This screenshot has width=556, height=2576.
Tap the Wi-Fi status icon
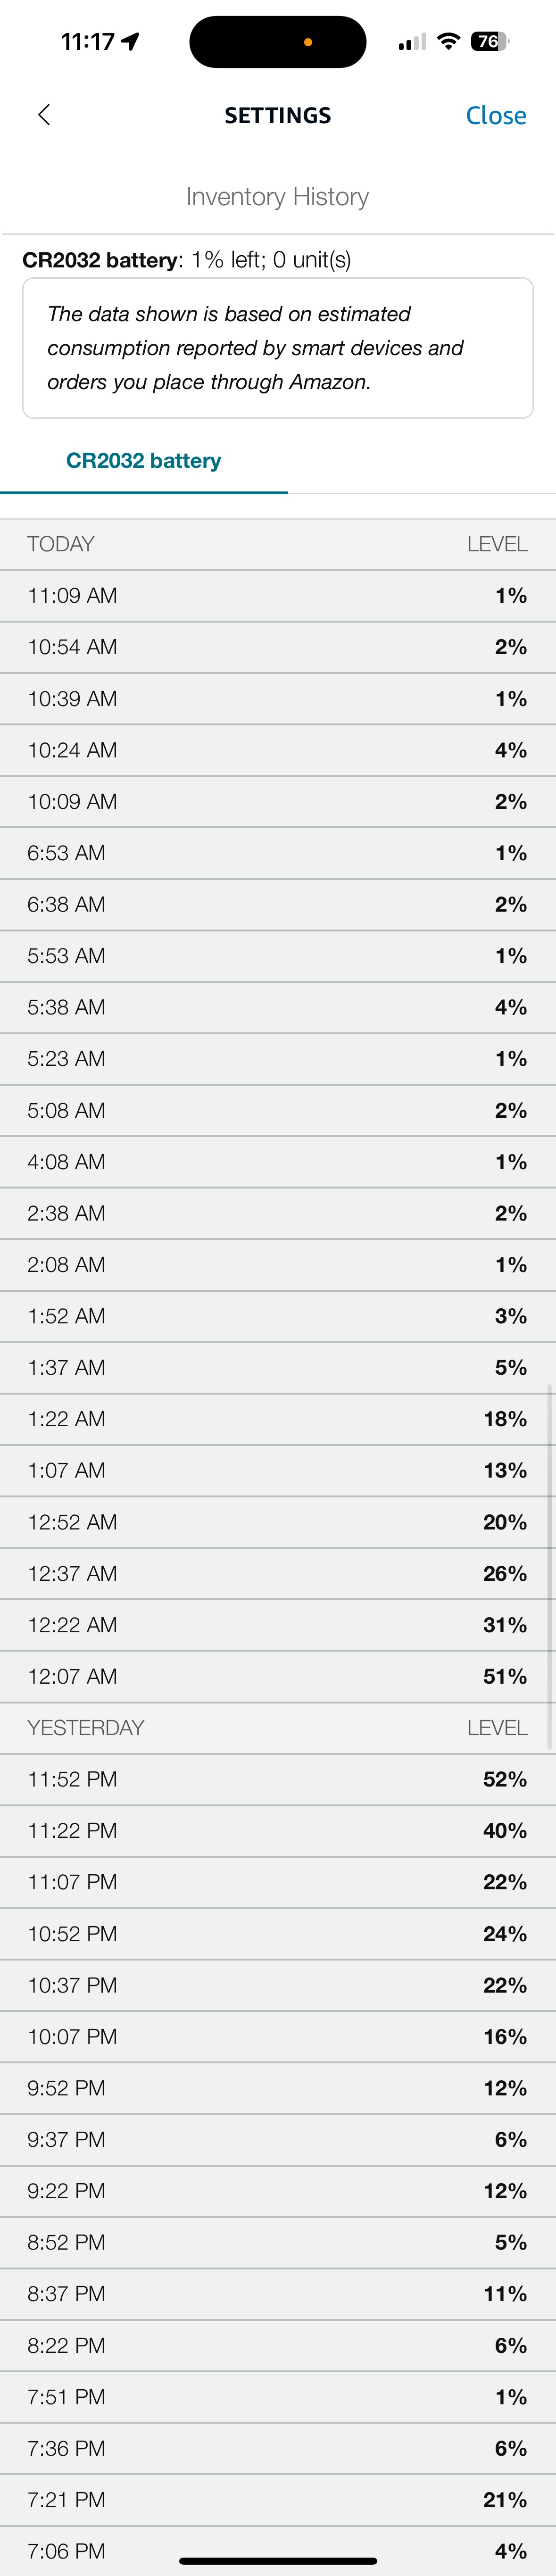[x=449, y=41]
